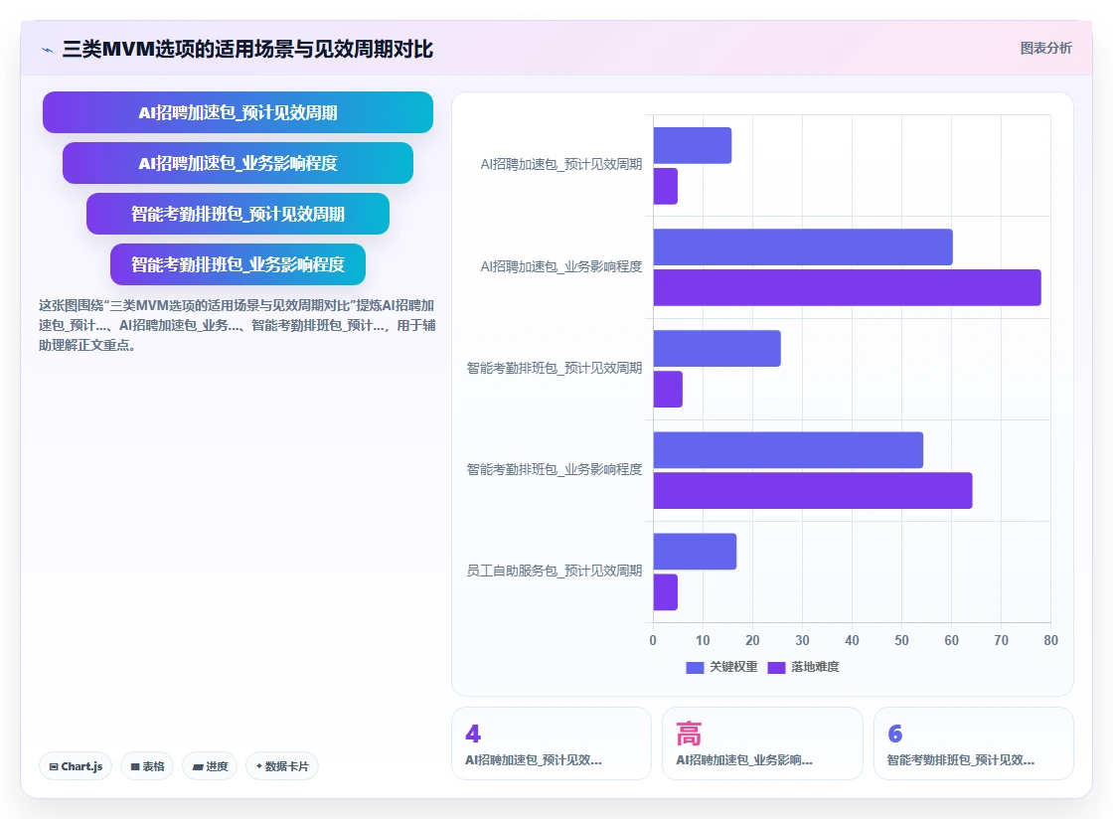1113x819 pixels.
Task: Open the stat card showing 高
Action: [762, 743]
